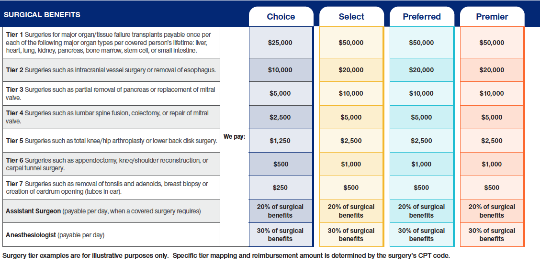Select the Tier 5 knee/hip arthroplasty description
The width and height of the screenshot is (540, 265).
pos(110,141)
